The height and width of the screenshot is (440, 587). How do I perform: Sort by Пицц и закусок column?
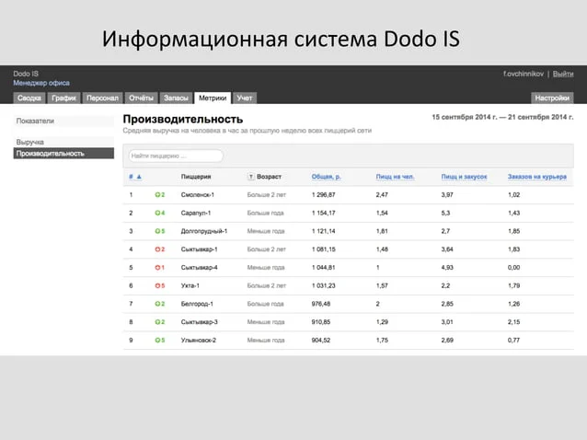pyautogui.click(x=464, y=177)
